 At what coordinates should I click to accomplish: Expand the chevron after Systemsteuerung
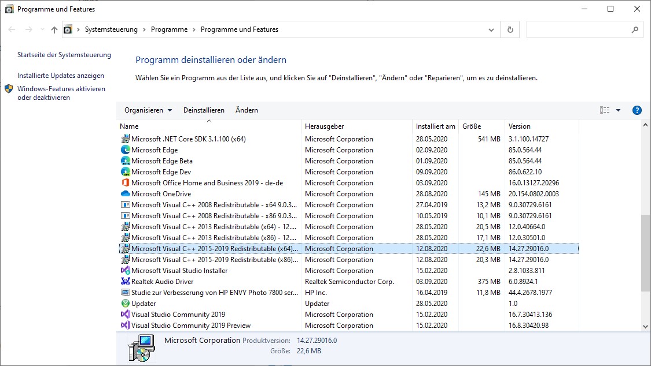144,30
